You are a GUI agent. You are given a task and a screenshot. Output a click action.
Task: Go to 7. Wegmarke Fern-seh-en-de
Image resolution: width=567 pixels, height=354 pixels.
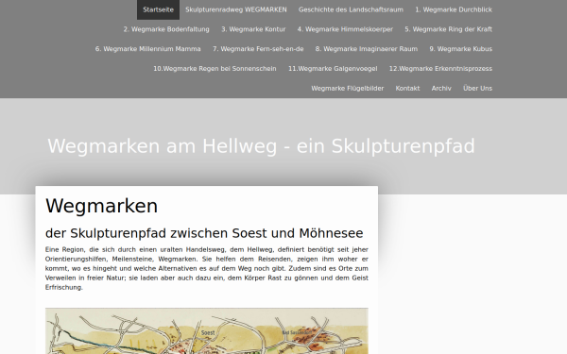pos(258,49)
